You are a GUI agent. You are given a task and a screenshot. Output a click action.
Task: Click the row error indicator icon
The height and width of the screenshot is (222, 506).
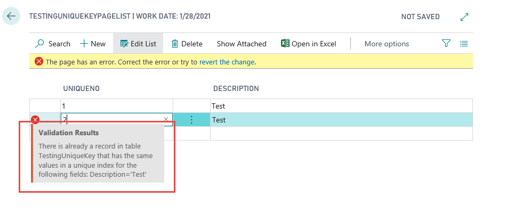click(x=35, y=120)
